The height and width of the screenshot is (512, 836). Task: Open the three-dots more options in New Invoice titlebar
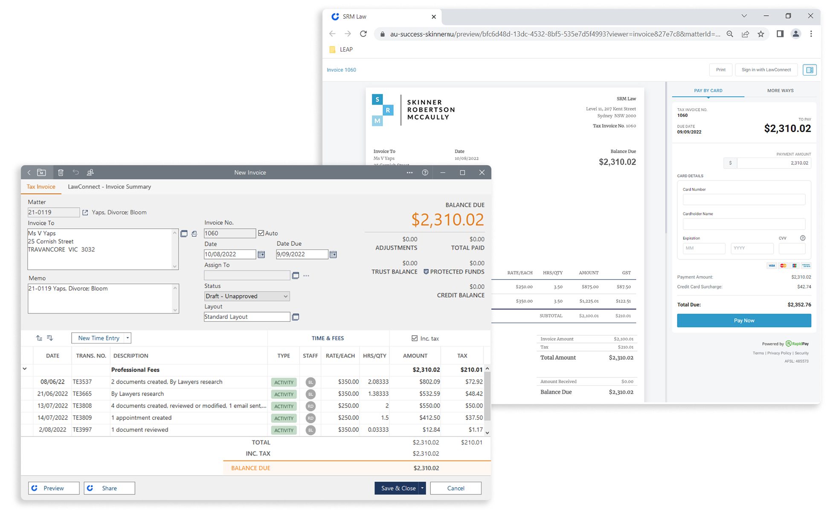tap(409, 172)
